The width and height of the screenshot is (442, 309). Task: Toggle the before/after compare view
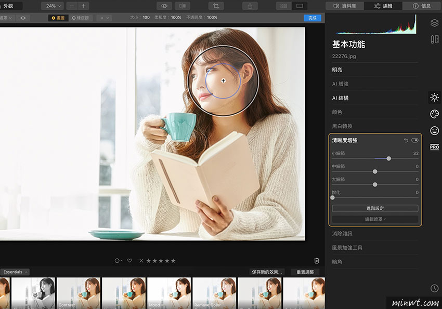183,6
